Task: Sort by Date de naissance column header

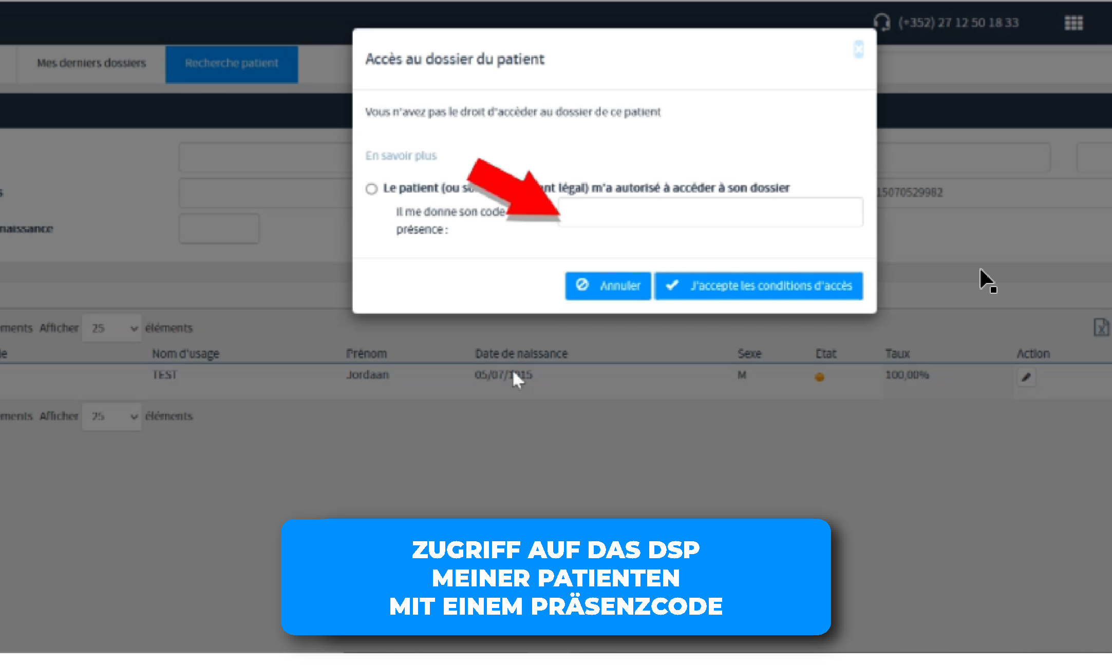Action: (x=521, y=353)
